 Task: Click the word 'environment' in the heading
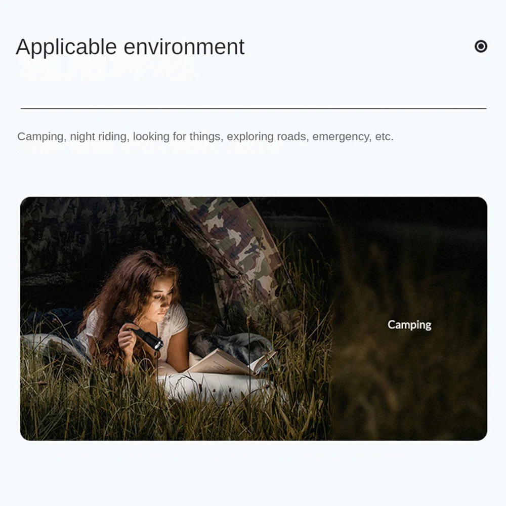click(x=184, y=47)
